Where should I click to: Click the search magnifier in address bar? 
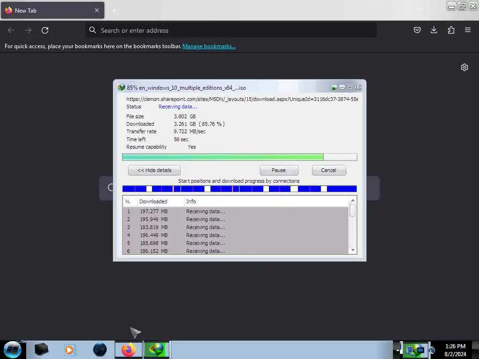coord(93,30)
